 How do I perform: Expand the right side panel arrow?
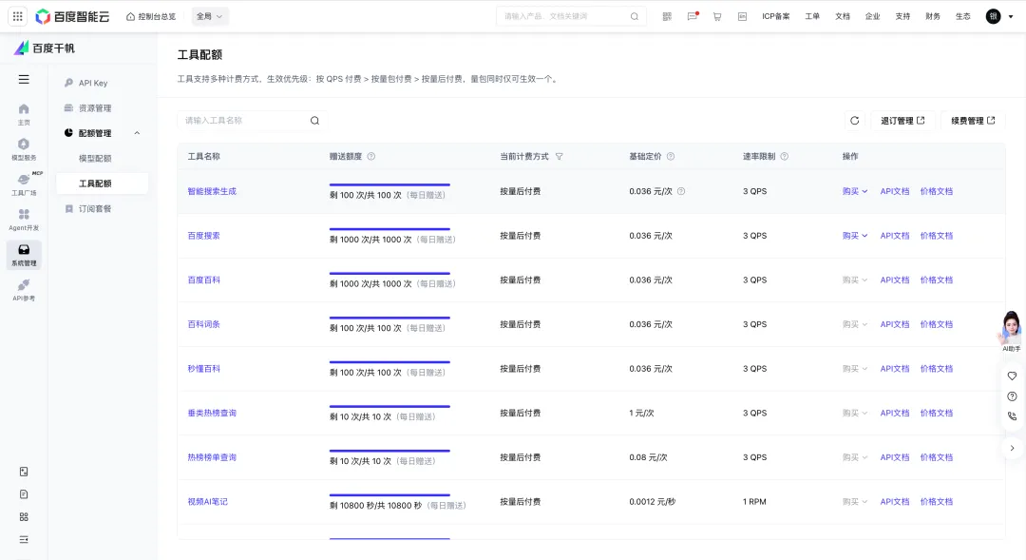[1013, 448]
